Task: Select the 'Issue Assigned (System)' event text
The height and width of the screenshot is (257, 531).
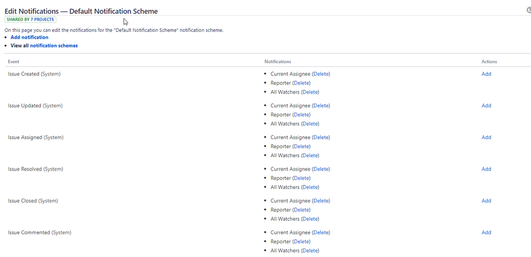Action: (36, 138)
